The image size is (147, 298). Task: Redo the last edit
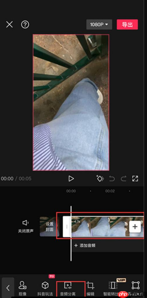(x=124, y=179)
